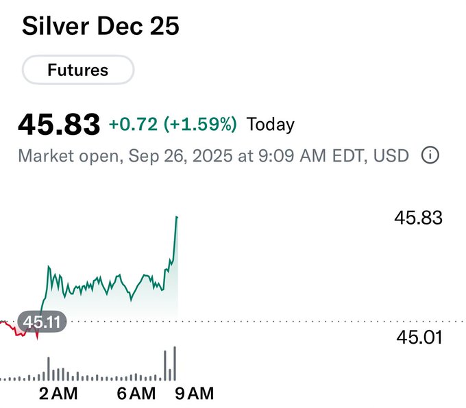Select the 45.83 current price

pyautogui.click(x=59, y=125)
